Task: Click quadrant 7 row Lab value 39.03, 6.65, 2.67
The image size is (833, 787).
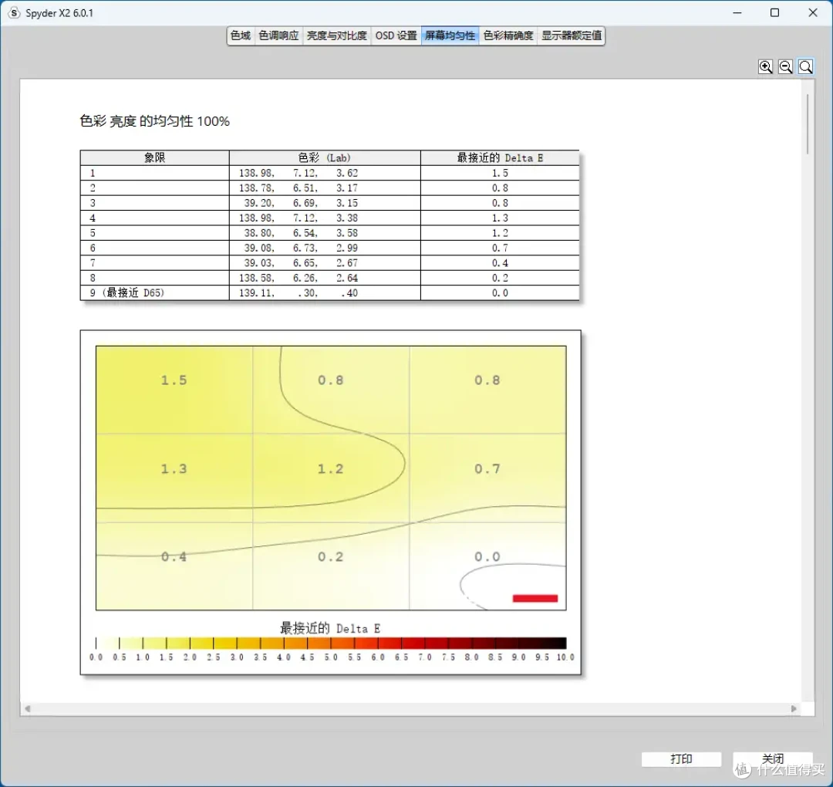Action: 301,262
